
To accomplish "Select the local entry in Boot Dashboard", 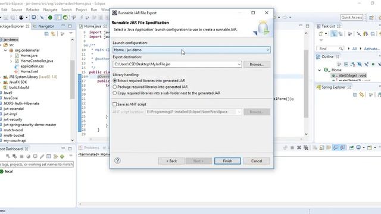I will tap(9, 171).
